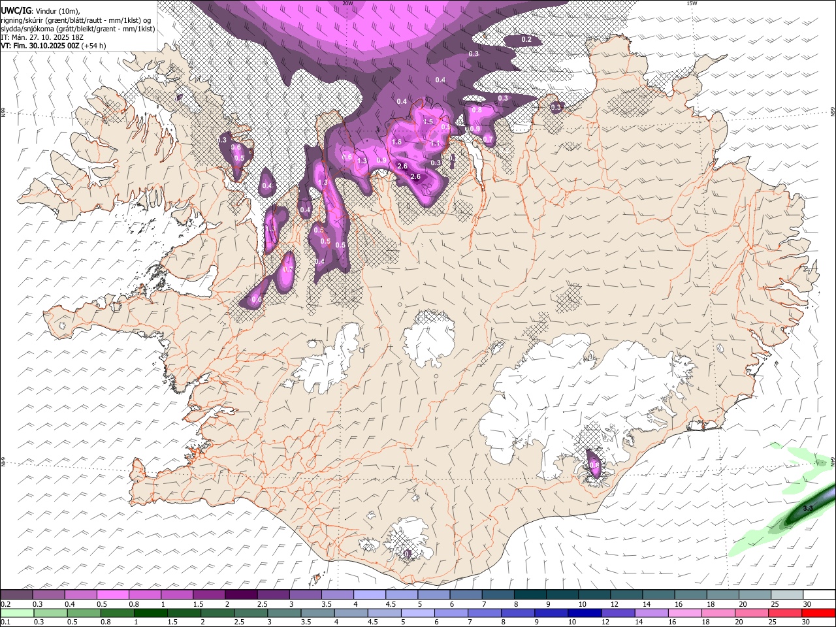Click the 1.6 precipitation value on map
Screen dimensions: 836x627
tap(396, 142)
